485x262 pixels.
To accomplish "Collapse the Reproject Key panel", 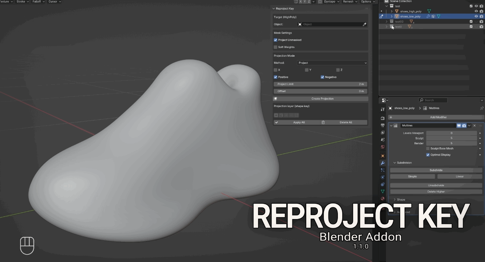I will point(274,8).
